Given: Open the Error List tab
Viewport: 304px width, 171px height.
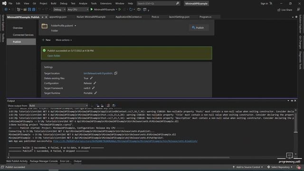Looking at the screenshot, I should (66, 161).
